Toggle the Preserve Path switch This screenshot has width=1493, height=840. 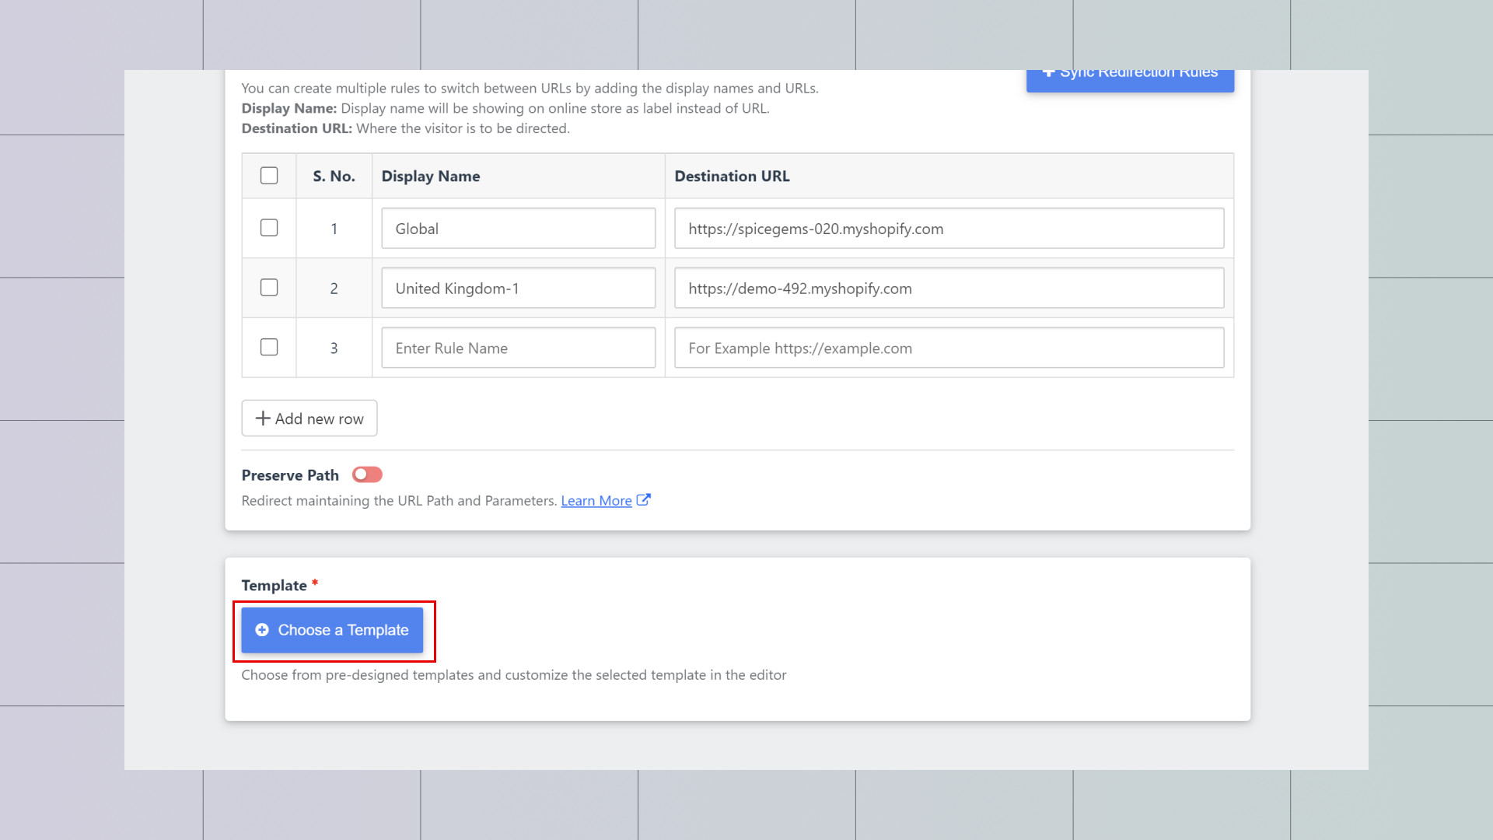(x=367, y=474)
